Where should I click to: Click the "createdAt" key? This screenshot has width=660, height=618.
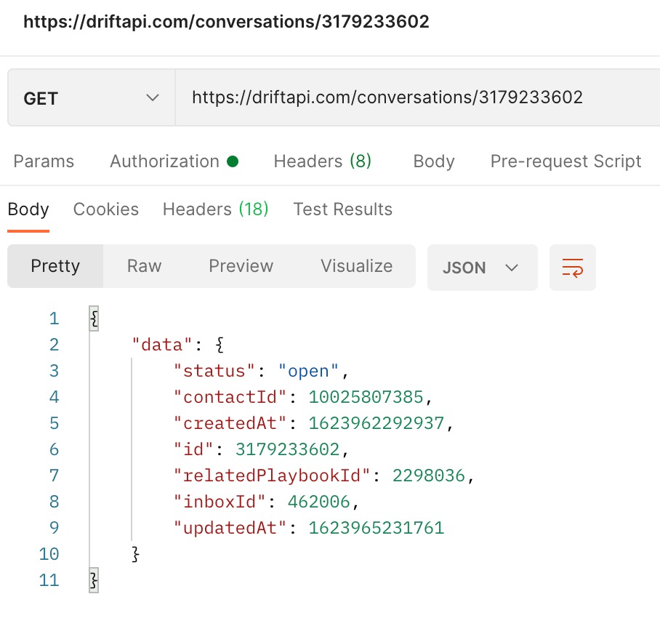230,423
